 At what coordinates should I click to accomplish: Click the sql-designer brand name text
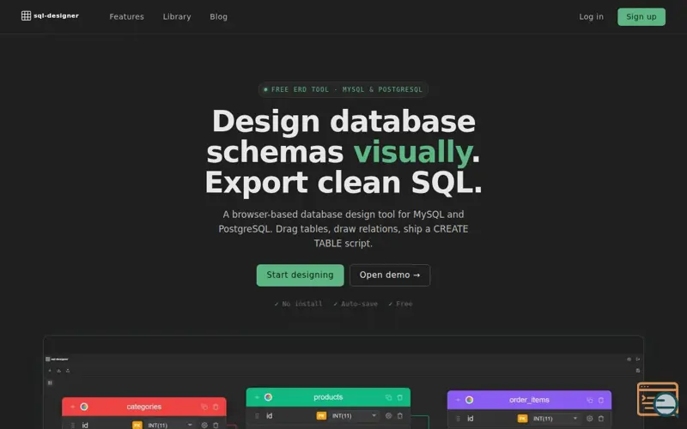pos(56,15)
